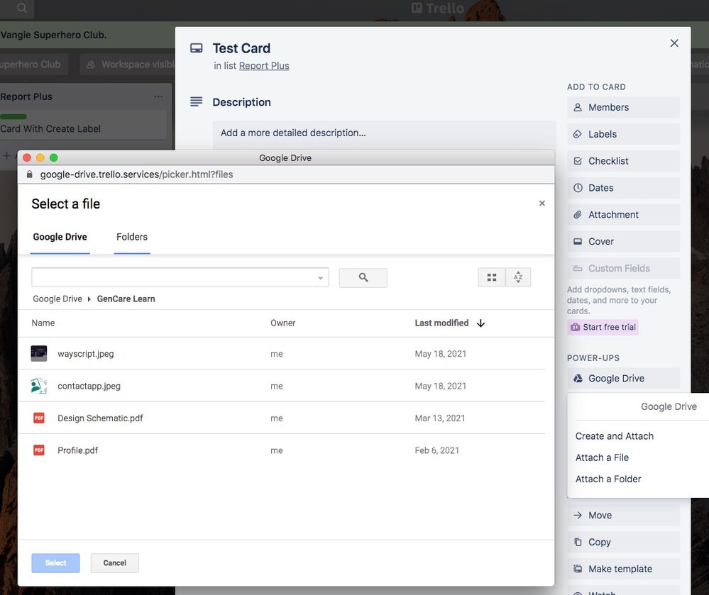709x595 pixels.
Task: Sort by the Name column header
Action: 43,323
